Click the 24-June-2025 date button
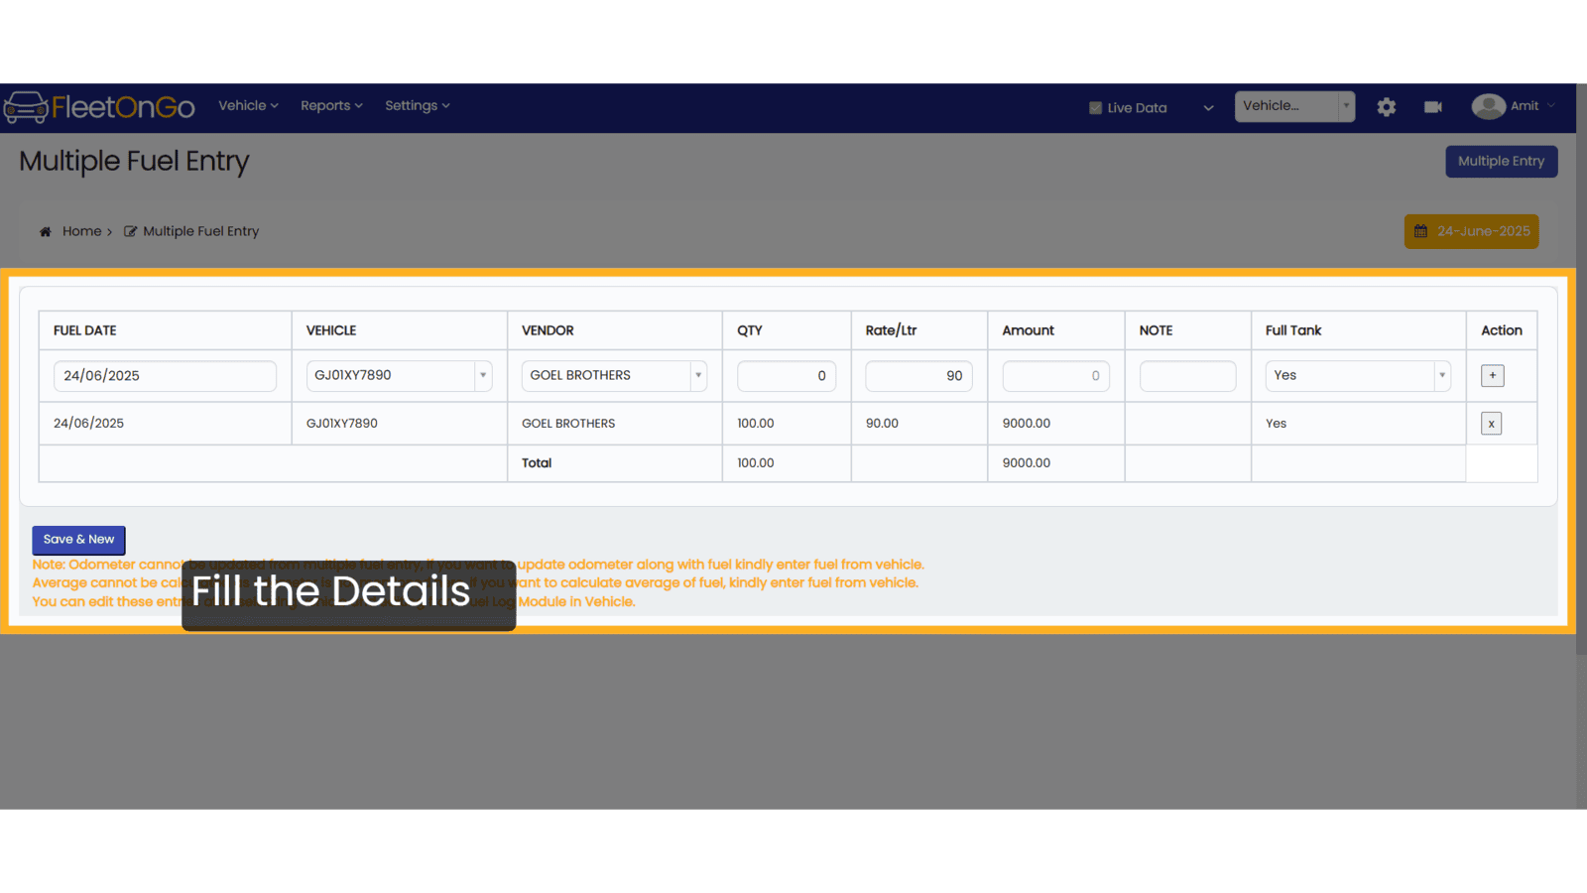This screenshot has width=1587, height=893. (x=1471, y=231)
